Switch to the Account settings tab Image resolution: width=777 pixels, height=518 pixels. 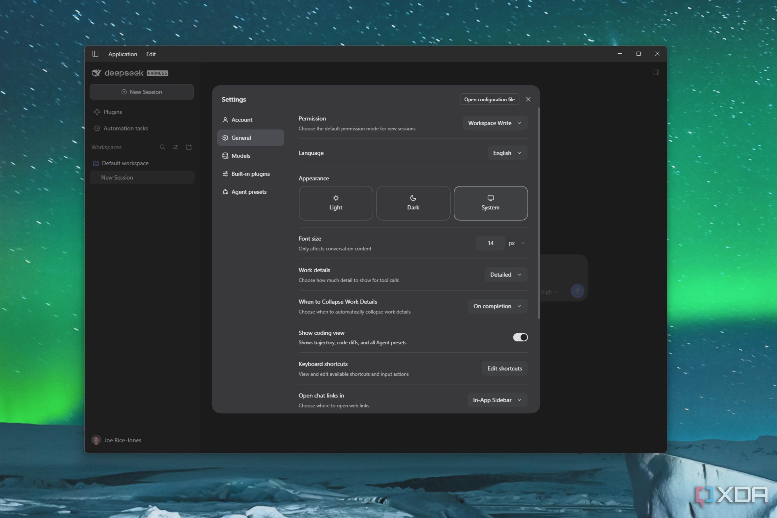[251, 120]
